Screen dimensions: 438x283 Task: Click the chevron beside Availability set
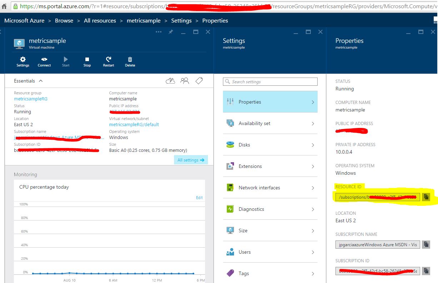[313, 123]
